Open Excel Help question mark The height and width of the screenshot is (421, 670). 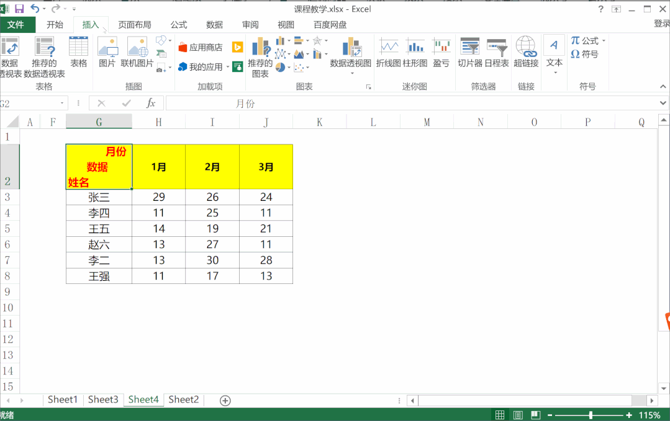[x=601, y=9]
